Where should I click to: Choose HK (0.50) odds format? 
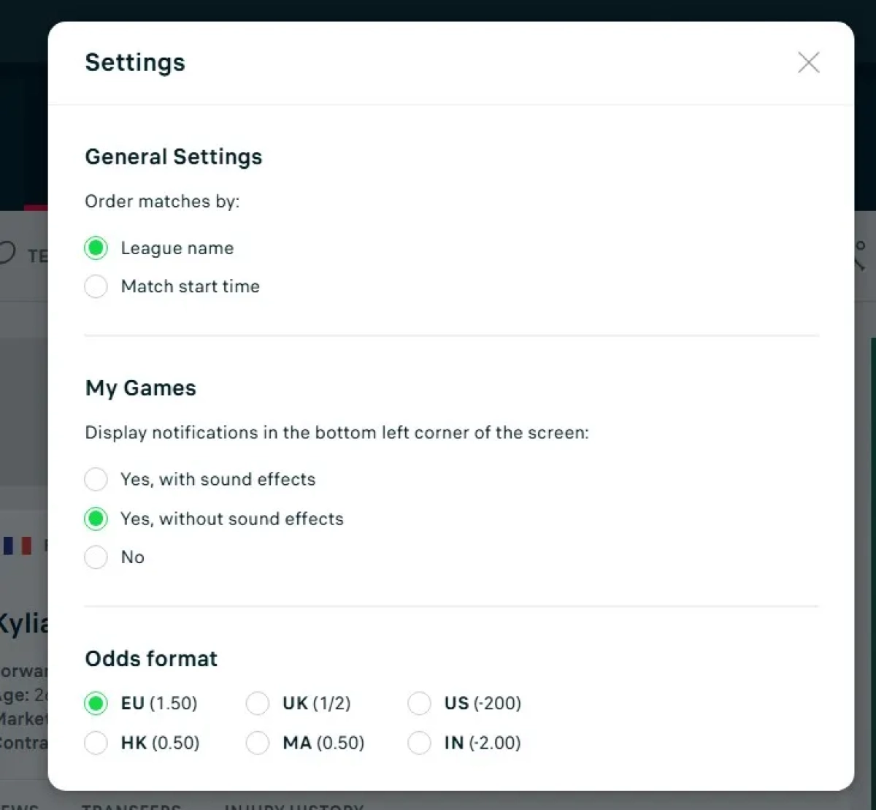pos(96,744)
